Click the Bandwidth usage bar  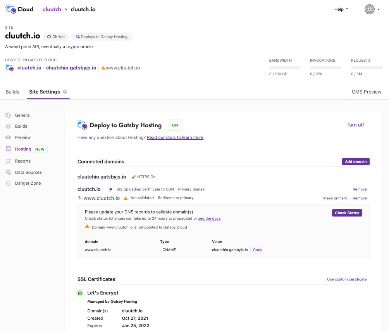click(x=284, y=68)
